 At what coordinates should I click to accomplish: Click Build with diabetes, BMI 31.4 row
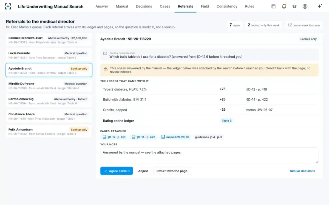coord(210,99)
